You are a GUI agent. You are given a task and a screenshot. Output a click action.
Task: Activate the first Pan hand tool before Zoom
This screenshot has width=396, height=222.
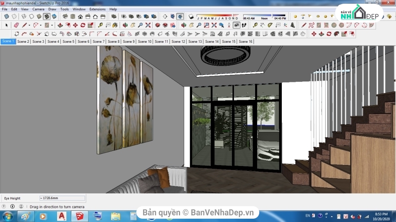tap(133, 25)
